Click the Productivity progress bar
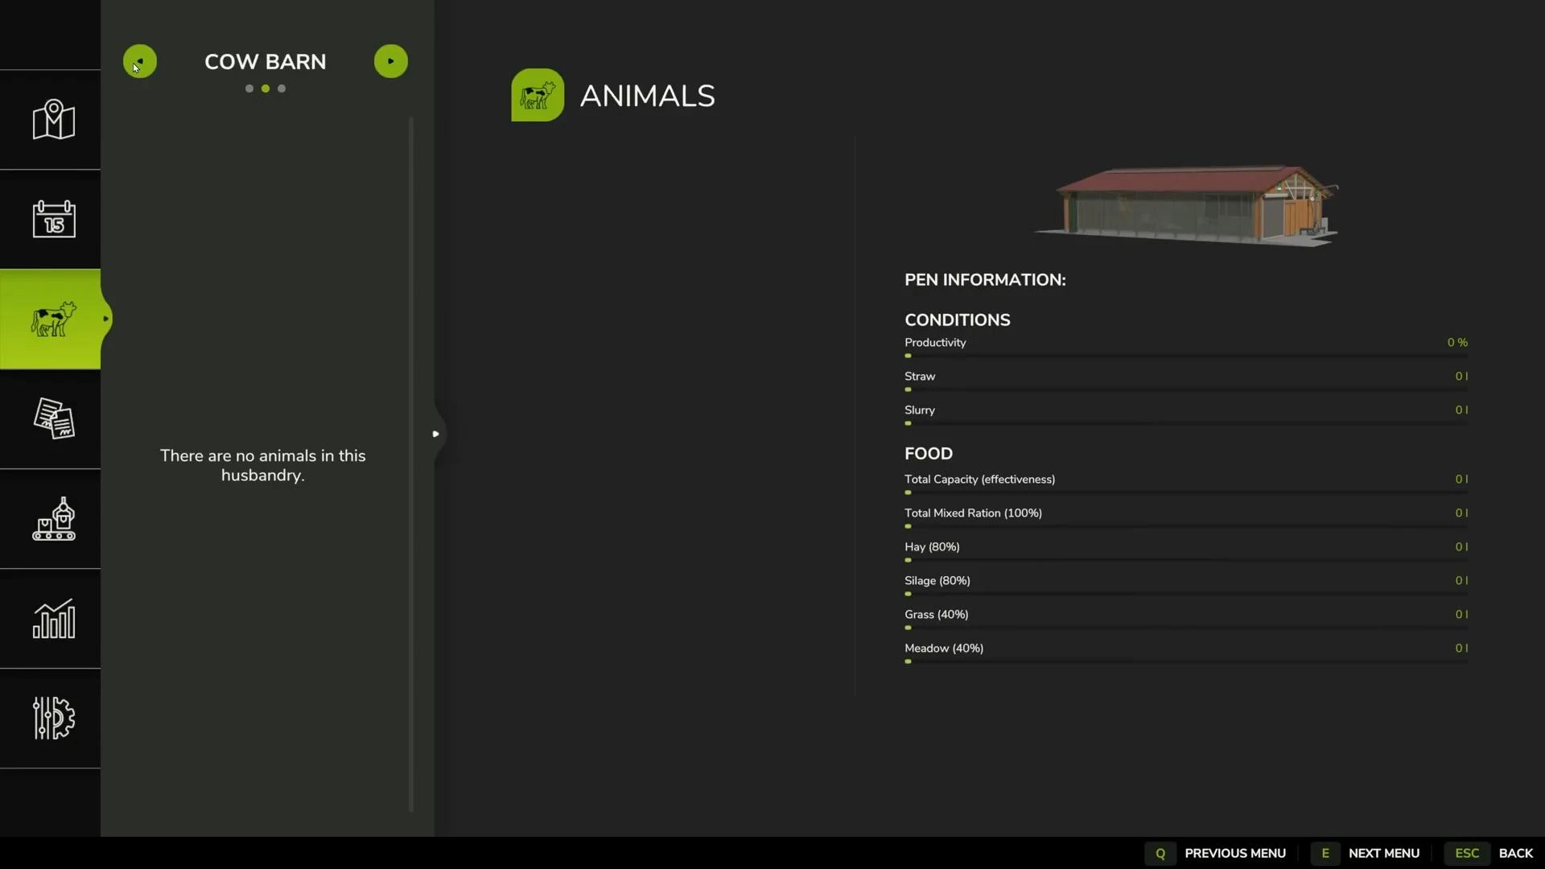The width and height of the screenshot is (1545, 869). pyautogui.click(x=1186, y=356)
